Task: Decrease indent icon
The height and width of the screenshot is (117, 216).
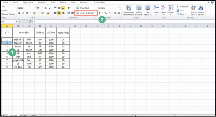Action: (x=69, y=13)
